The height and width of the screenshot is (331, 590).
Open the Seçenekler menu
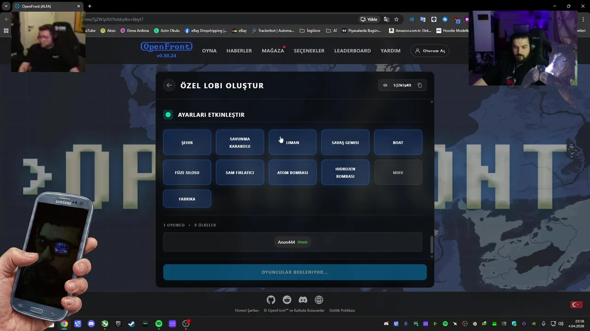309,51
